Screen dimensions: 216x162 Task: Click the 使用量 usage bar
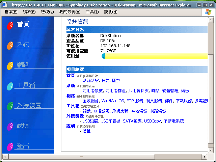[x=155, y=56]
